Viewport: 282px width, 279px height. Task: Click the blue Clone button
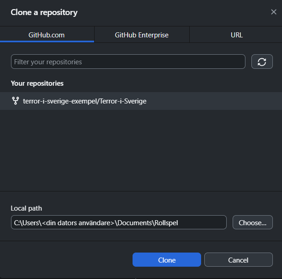[x=167, y=259]
